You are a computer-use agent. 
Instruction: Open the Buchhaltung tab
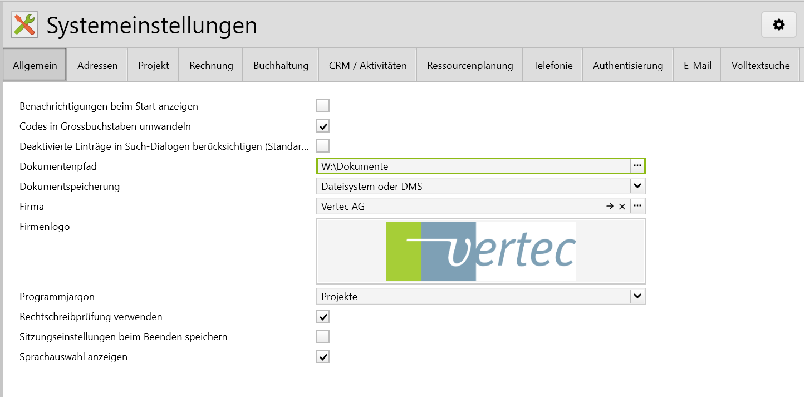click(x=281, y=66)
